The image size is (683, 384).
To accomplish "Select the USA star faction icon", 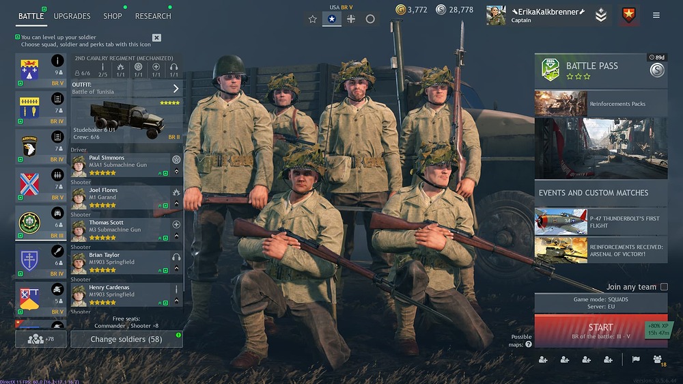I will (331, 18).
